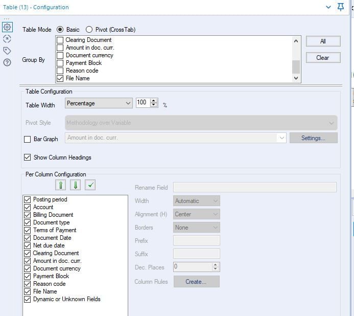This screenshot has width=354, height=316.
Task: Open the Alignment (H) Center dropdown
Action: click(197, 214)
